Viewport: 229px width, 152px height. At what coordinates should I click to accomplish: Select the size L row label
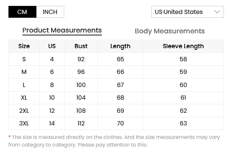pyautogui.click(x=24, y=85)
